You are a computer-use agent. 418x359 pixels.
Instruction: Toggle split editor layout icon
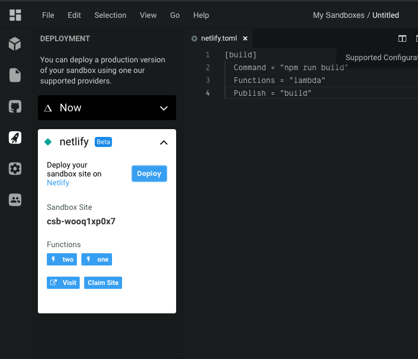(x=402, y=38)
